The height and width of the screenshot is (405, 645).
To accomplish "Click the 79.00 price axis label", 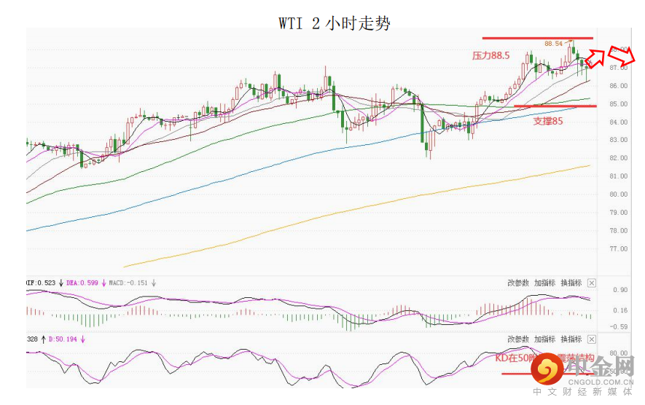I will tap(618, 213).
